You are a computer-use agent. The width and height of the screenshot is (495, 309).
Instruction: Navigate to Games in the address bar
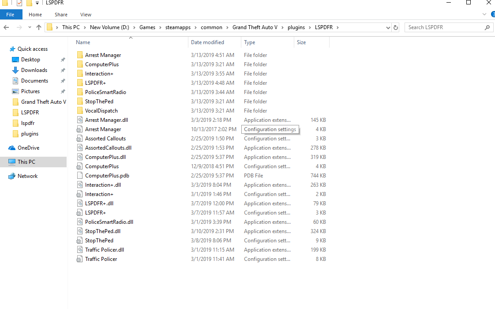coord(147,27)
